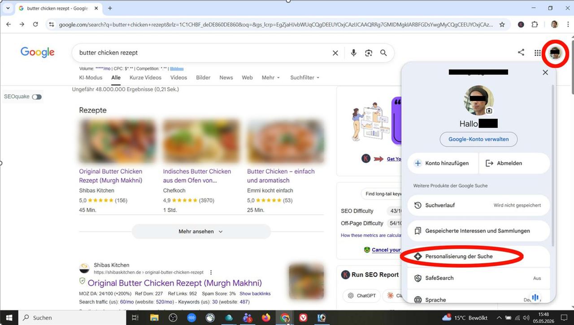Click Show backlinks link
This screenshot has height=325, width=574.
(255, 294)
